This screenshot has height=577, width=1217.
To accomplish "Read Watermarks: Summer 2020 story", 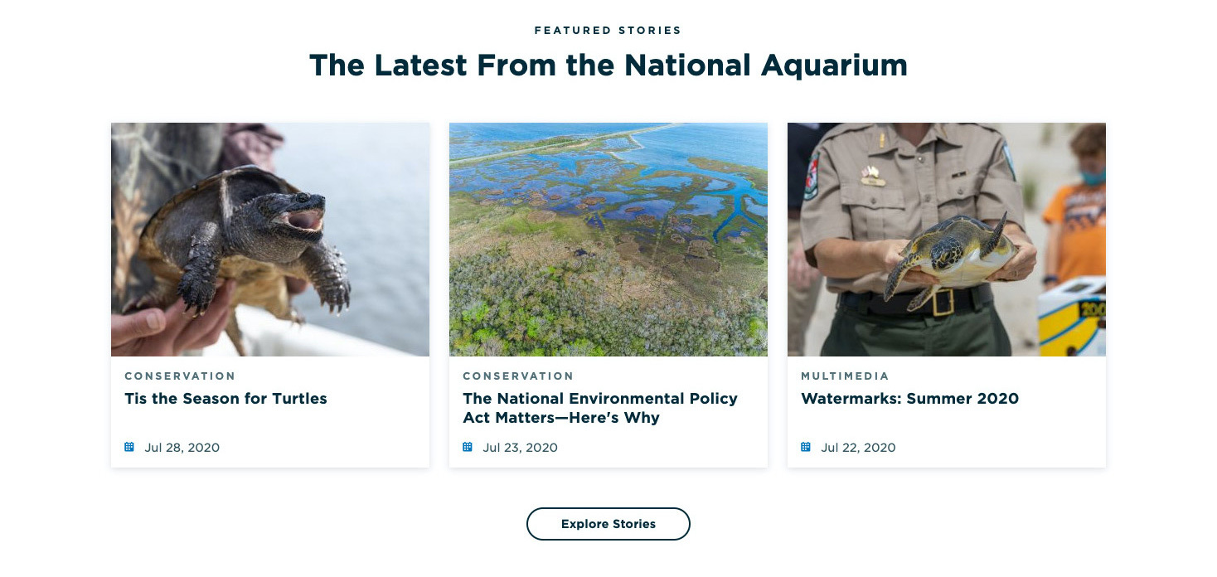I will 909,399.
